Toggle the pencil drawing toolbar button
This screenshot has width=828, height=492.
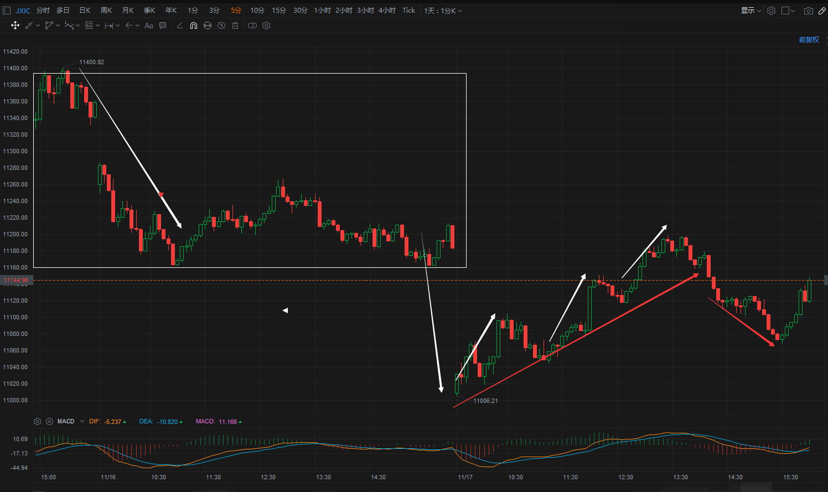coord(822,11)
